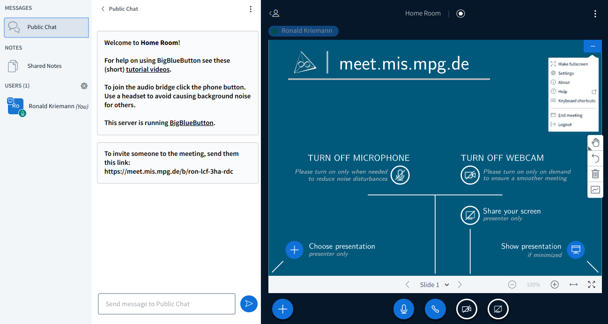This screenshot has height=324, width=608.
Task: Make presentation fullscreen
Action: point(592,285)
